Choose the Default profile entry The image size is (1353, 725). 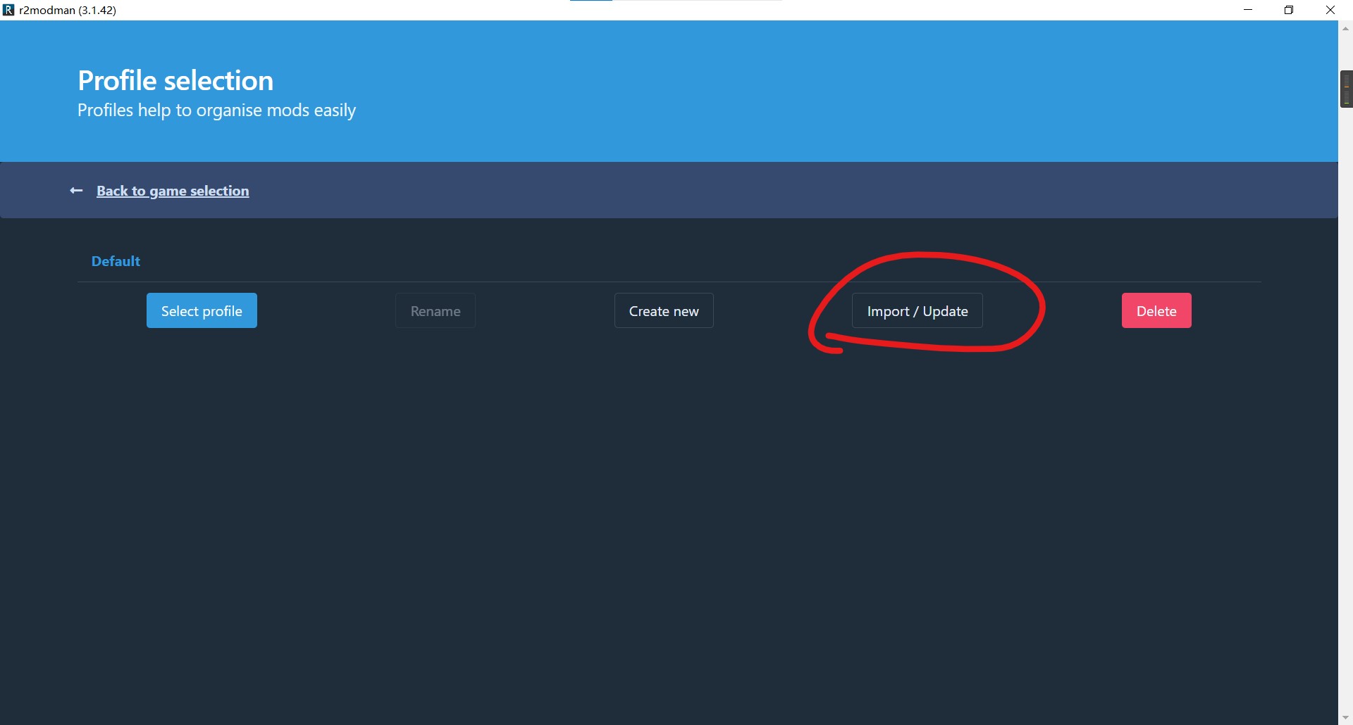point(116,261)
